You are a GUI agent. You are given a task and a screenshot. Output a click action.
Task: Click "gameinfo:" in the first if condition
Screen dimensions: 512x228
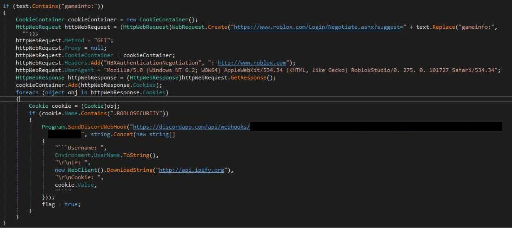79,6
